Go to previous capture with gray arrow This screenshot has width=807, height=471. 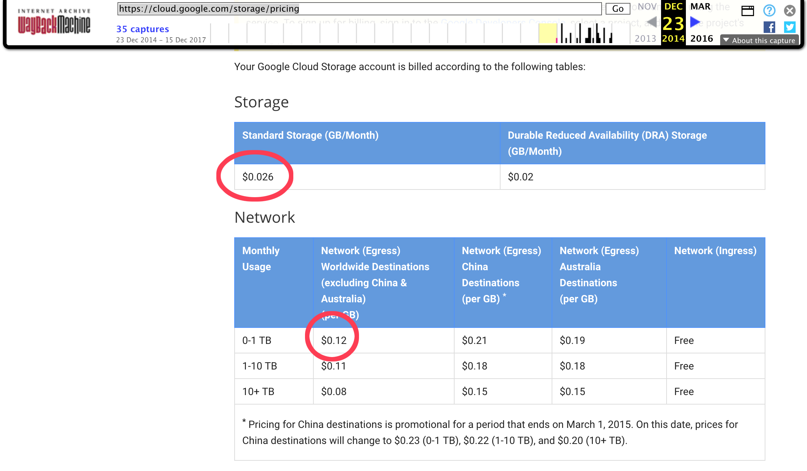[652, 23]
